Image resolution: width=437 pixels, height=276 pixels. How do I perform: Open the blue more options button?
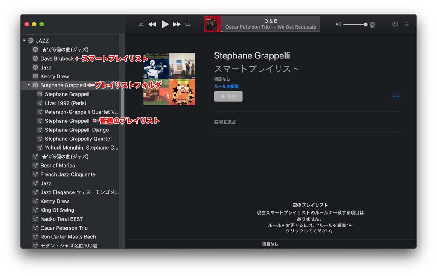[x=396, y=96]
